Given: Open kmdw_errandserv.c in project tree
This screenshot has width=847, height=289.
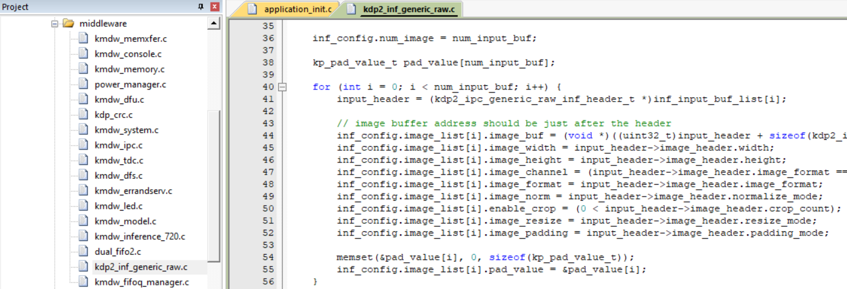Looking at the screenshot, I should click(133, 191).
